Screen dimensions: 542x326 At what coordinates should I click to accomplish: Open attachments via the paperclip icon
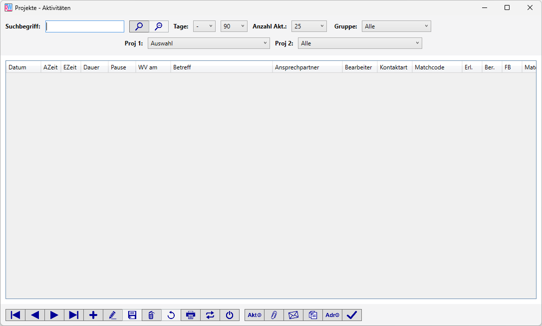coord(274,315)
